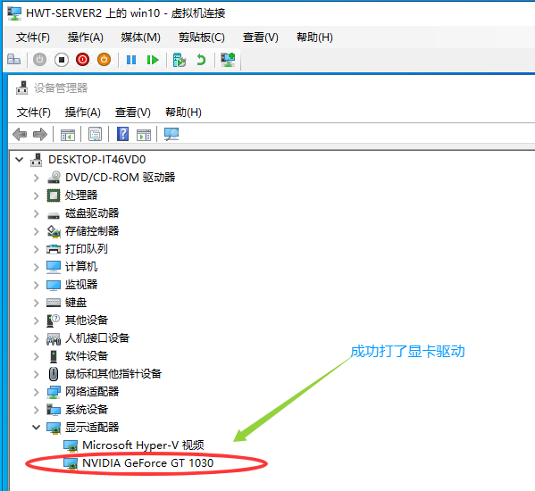This screenshot has height=491, width=535.
Task: Open the VM connection 文件(F) menu
Action: [x=33, y=37]
